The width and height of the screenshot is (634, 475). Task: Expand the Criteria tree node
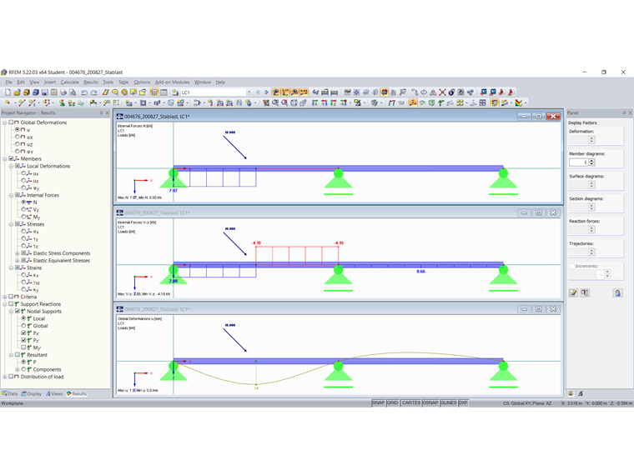(x=5, y=297)
